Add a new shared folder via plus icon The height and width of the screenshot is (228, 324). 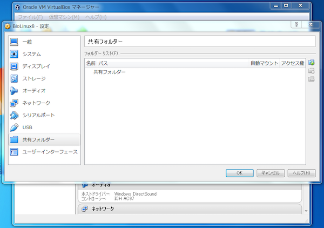tap(312, 63)
